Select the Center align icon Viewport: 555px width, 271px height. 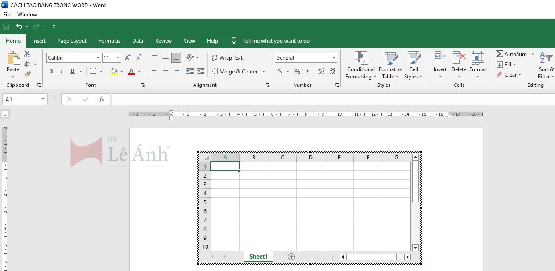point(166,71)
